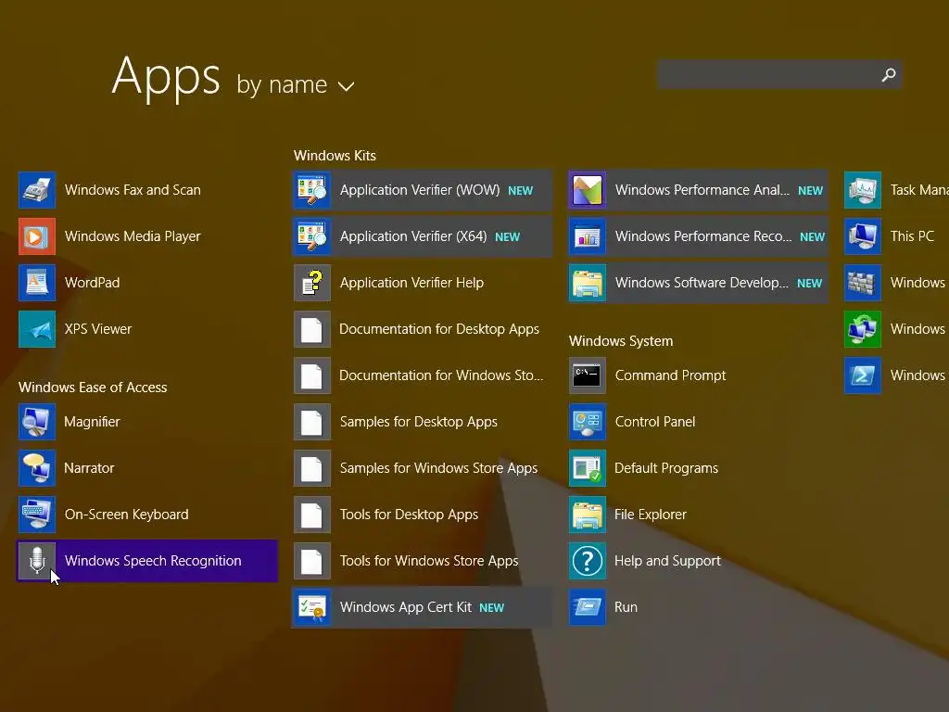Open the Default Programs icon
The height and width of the screenshot is (712, 949).
587,468
